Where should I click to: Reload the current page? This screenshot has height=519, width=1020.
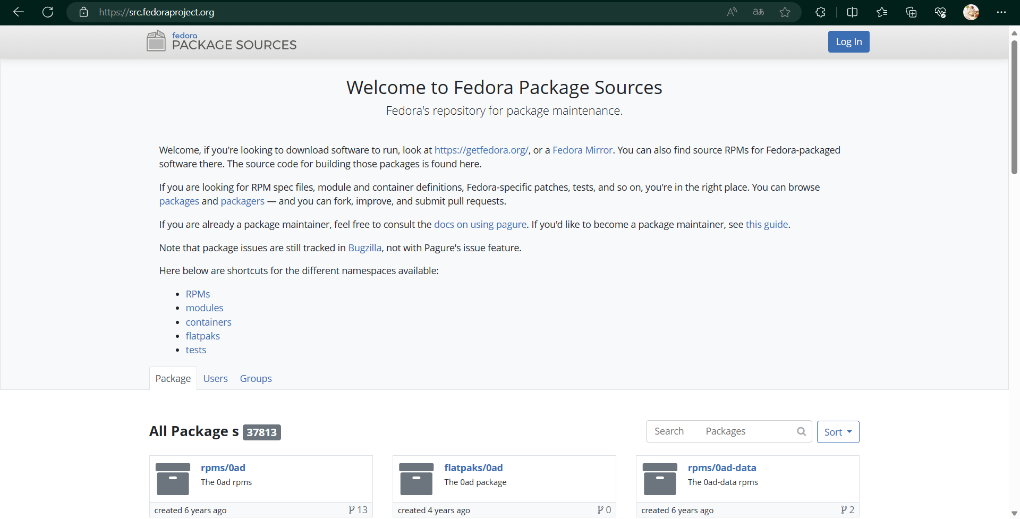pyautogui.click(x=48, y=12)
